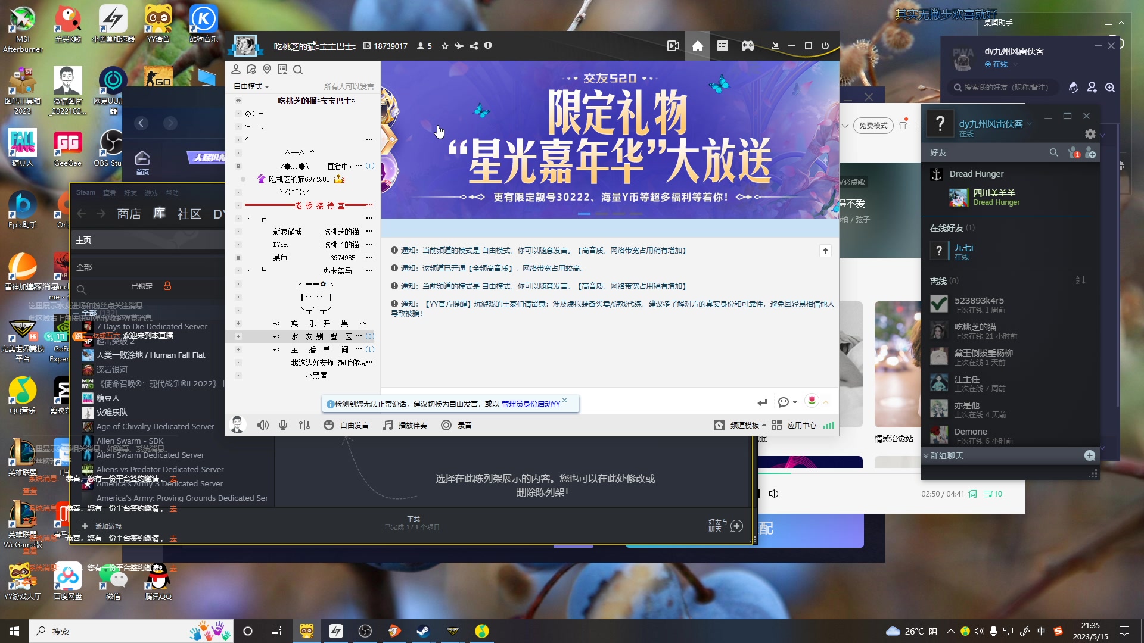The image size is (1144, 643).
Task: Toggle the YY microphone icon
Action: click(x=283, y=425)
